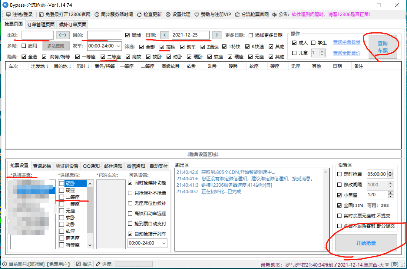The width and height of the screenshot is (407, 269).
Task: Click the 公告 speaker icon
Action: coord(274,14)
